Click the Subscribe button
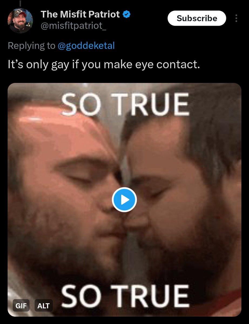The height and width of the screenshot is (324, 249). point(197,18)
